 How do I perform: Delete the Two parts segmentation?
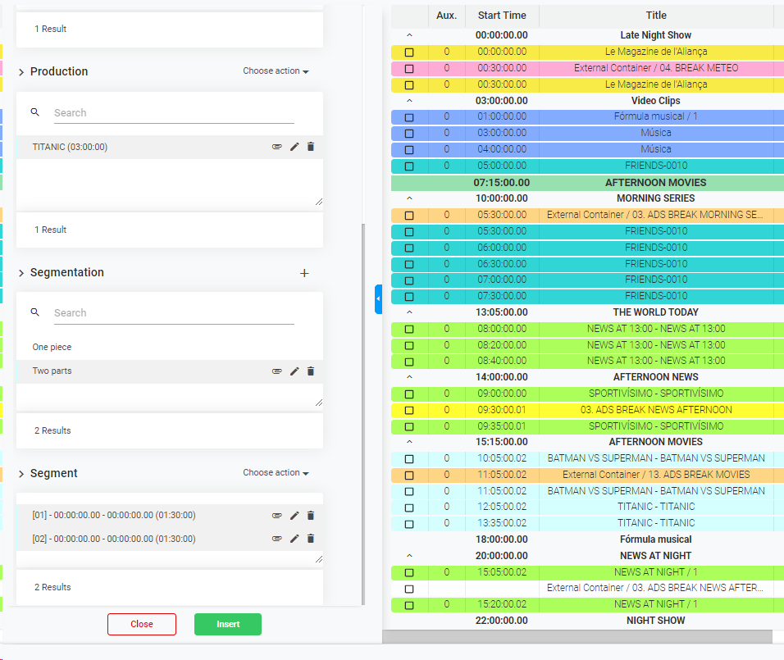pyautogui.click(x=311, y=371)
